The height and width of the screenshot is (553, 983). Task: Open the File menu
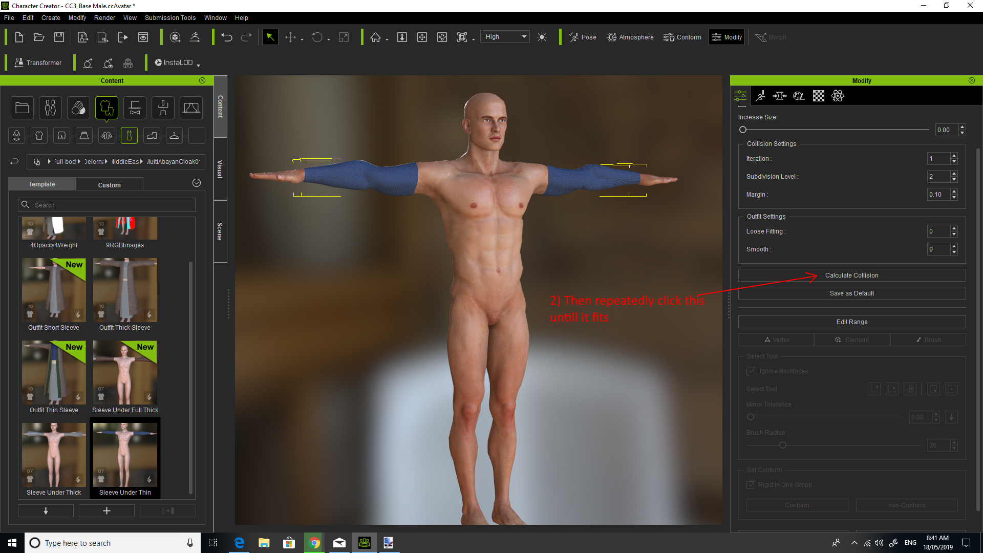point(9,18)
